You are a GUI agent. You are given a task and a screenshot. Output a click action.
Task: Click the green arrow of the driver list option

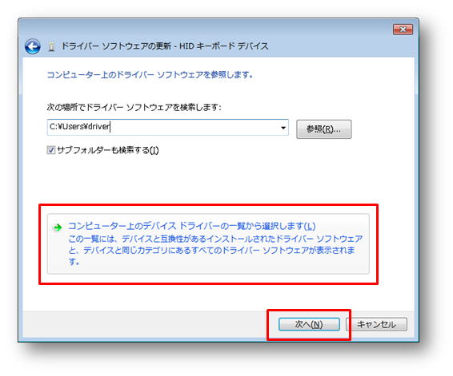58,228
